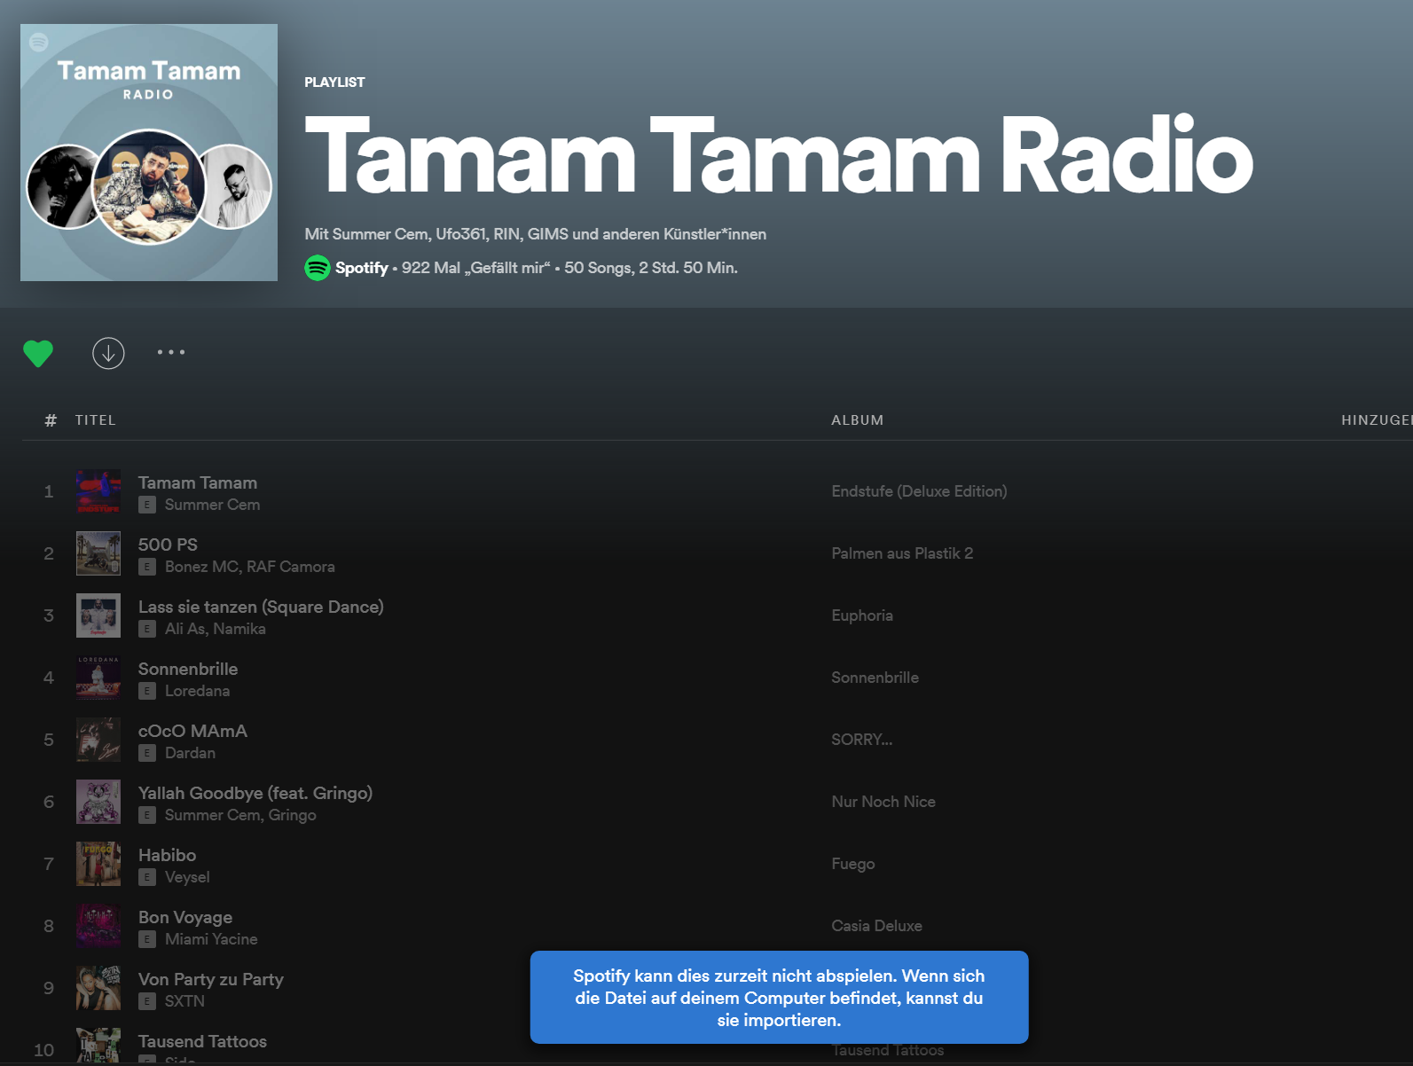Screen dimensions: 1413x1066
Task: Open artist Veysel link
Action: (187, 877)
